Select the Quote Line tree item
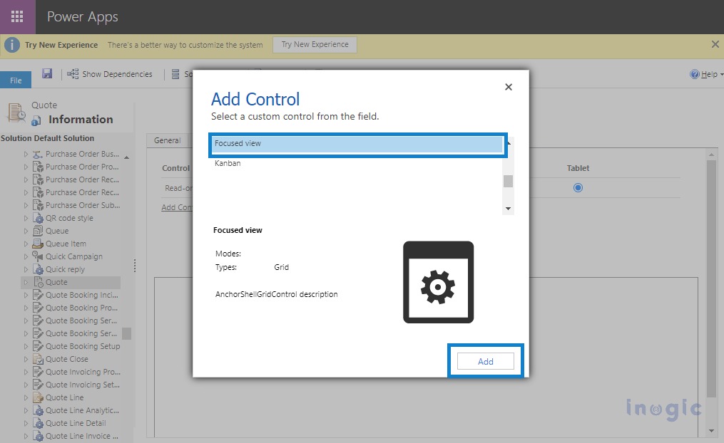This screenshot has height=443, width=724. tap(65, 397)
